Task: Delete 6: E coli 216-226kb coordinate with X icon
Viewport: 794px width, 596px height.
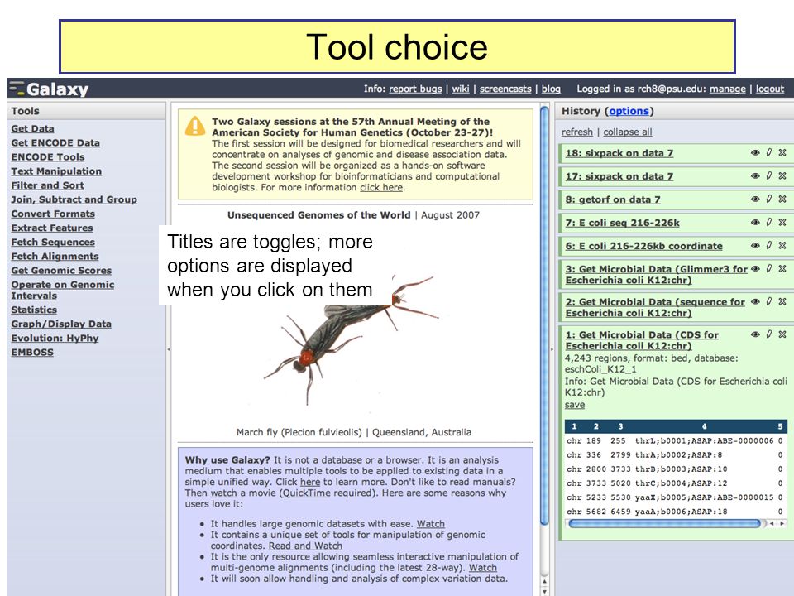Action: pyautogui.click(x=782, y=245)
